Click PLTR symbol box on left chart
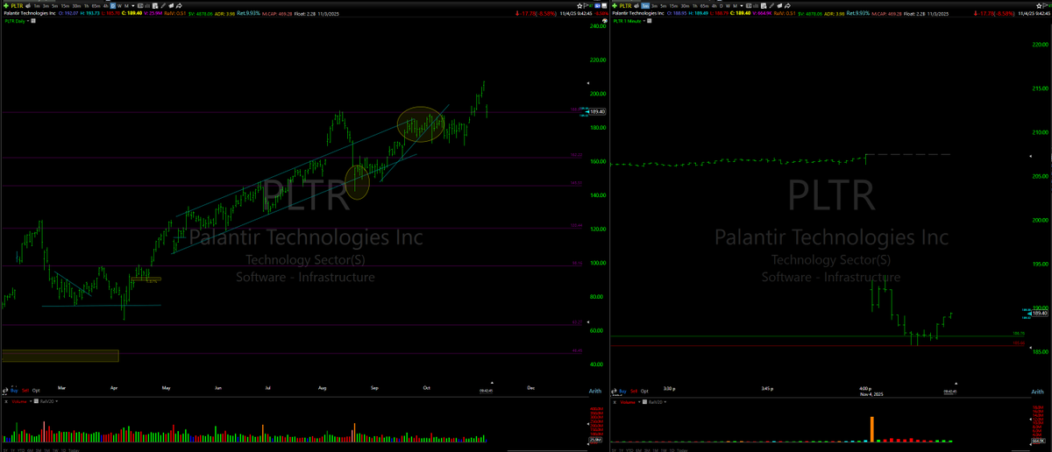 17,5
